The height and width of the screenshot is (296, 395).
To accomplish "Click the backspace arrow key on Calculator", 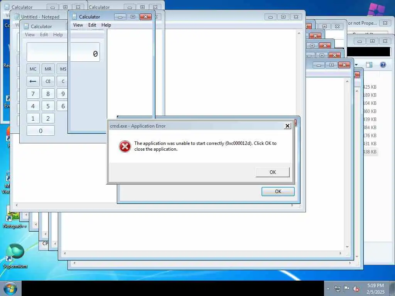I will pyautogui.click(x=33, y=81).
